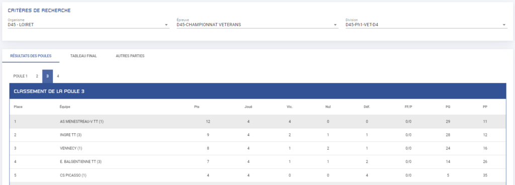The image size is (515, 185).
Task: Select team CS PICASSO (1)
Action: click(73, 175)
